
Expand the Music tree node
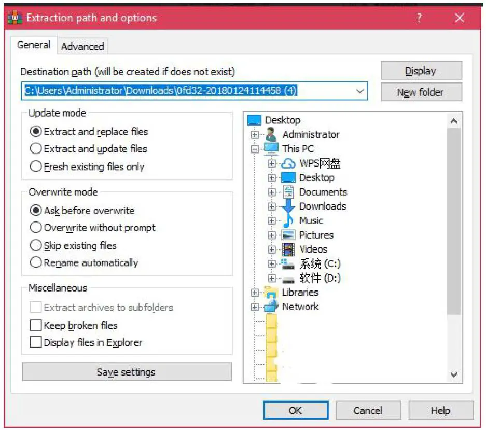point(271,221)
